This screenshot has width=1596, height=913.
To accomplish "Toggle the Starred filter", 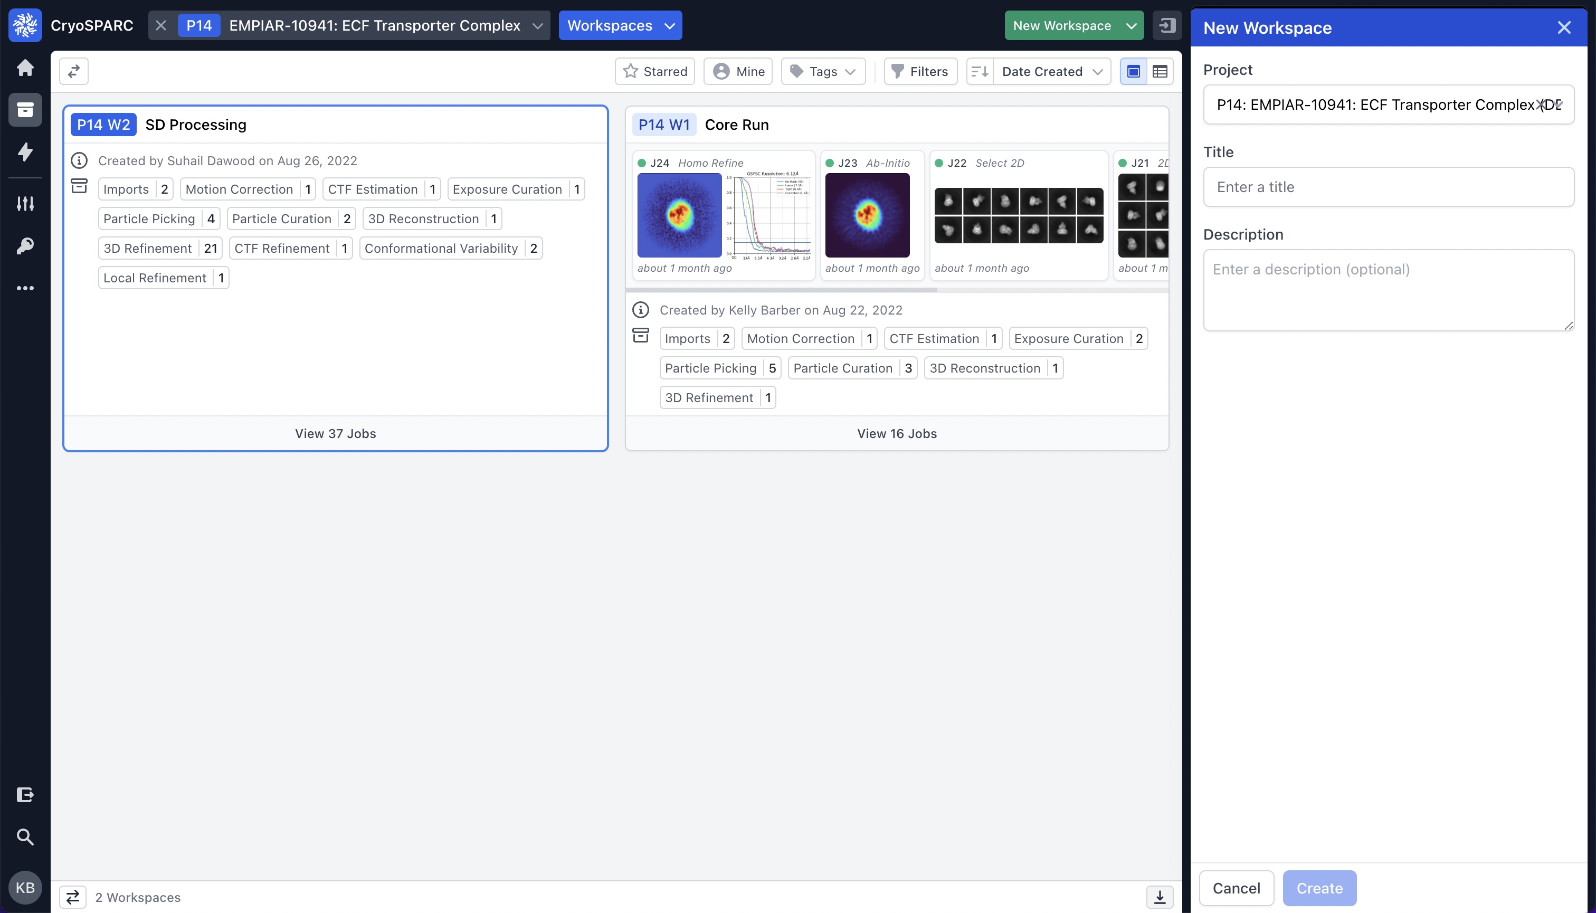I will click(x=654, y=71).
